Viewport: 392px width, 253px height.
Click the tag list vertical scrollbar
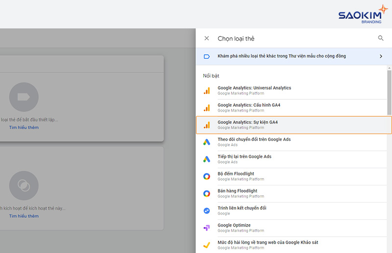[x=389, y=92]
